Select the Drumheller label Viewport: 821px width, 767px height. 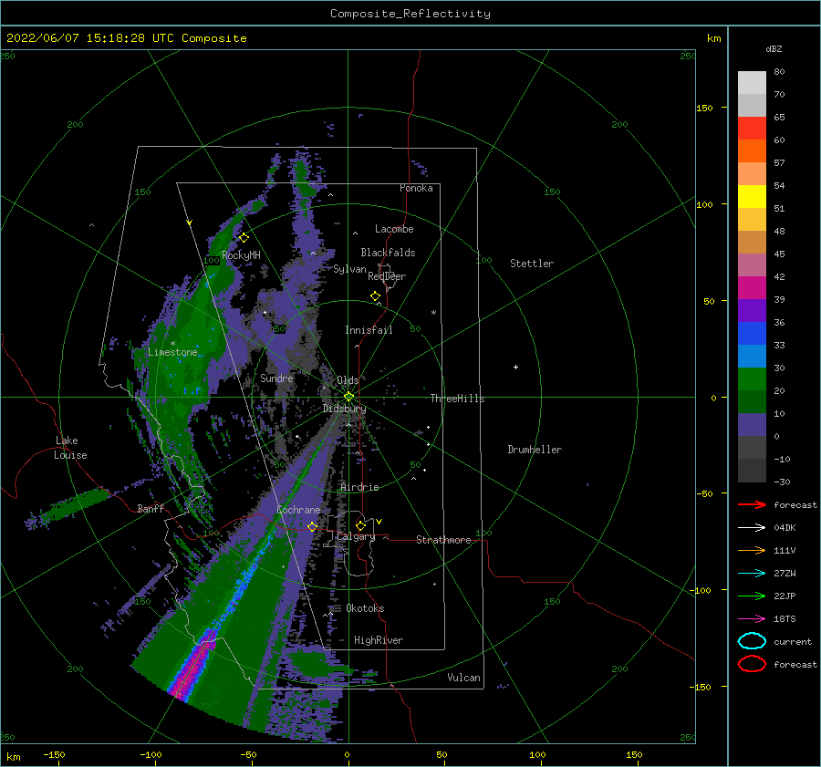pyautogui.click(x=535, y=450)
